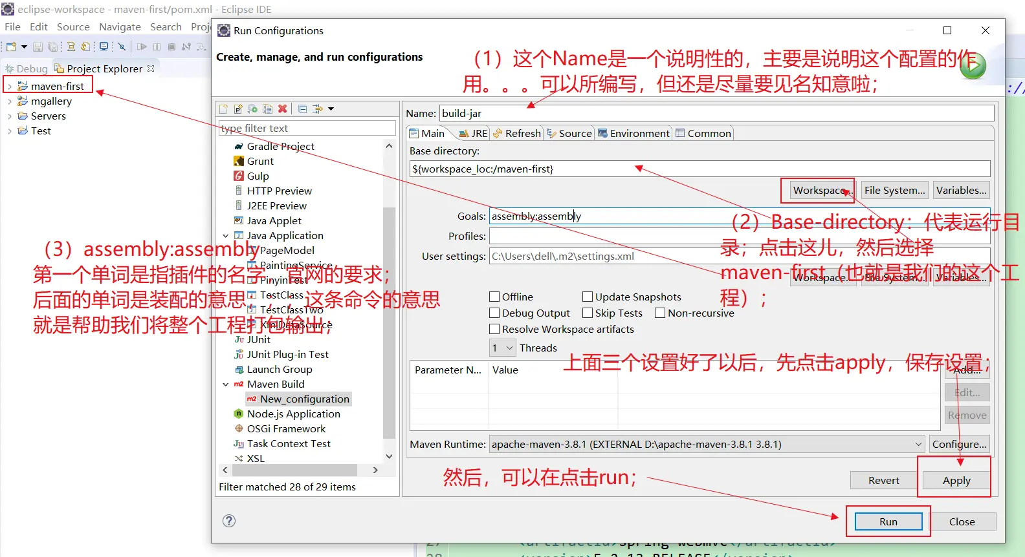Enable the Offline checkbox
The width and height of the screenshot is (1025, 557).
click(494, 297)
